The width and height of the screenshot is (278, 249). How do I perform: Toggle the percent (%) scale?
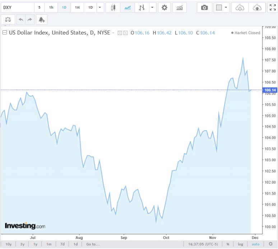tap(228, 244)
